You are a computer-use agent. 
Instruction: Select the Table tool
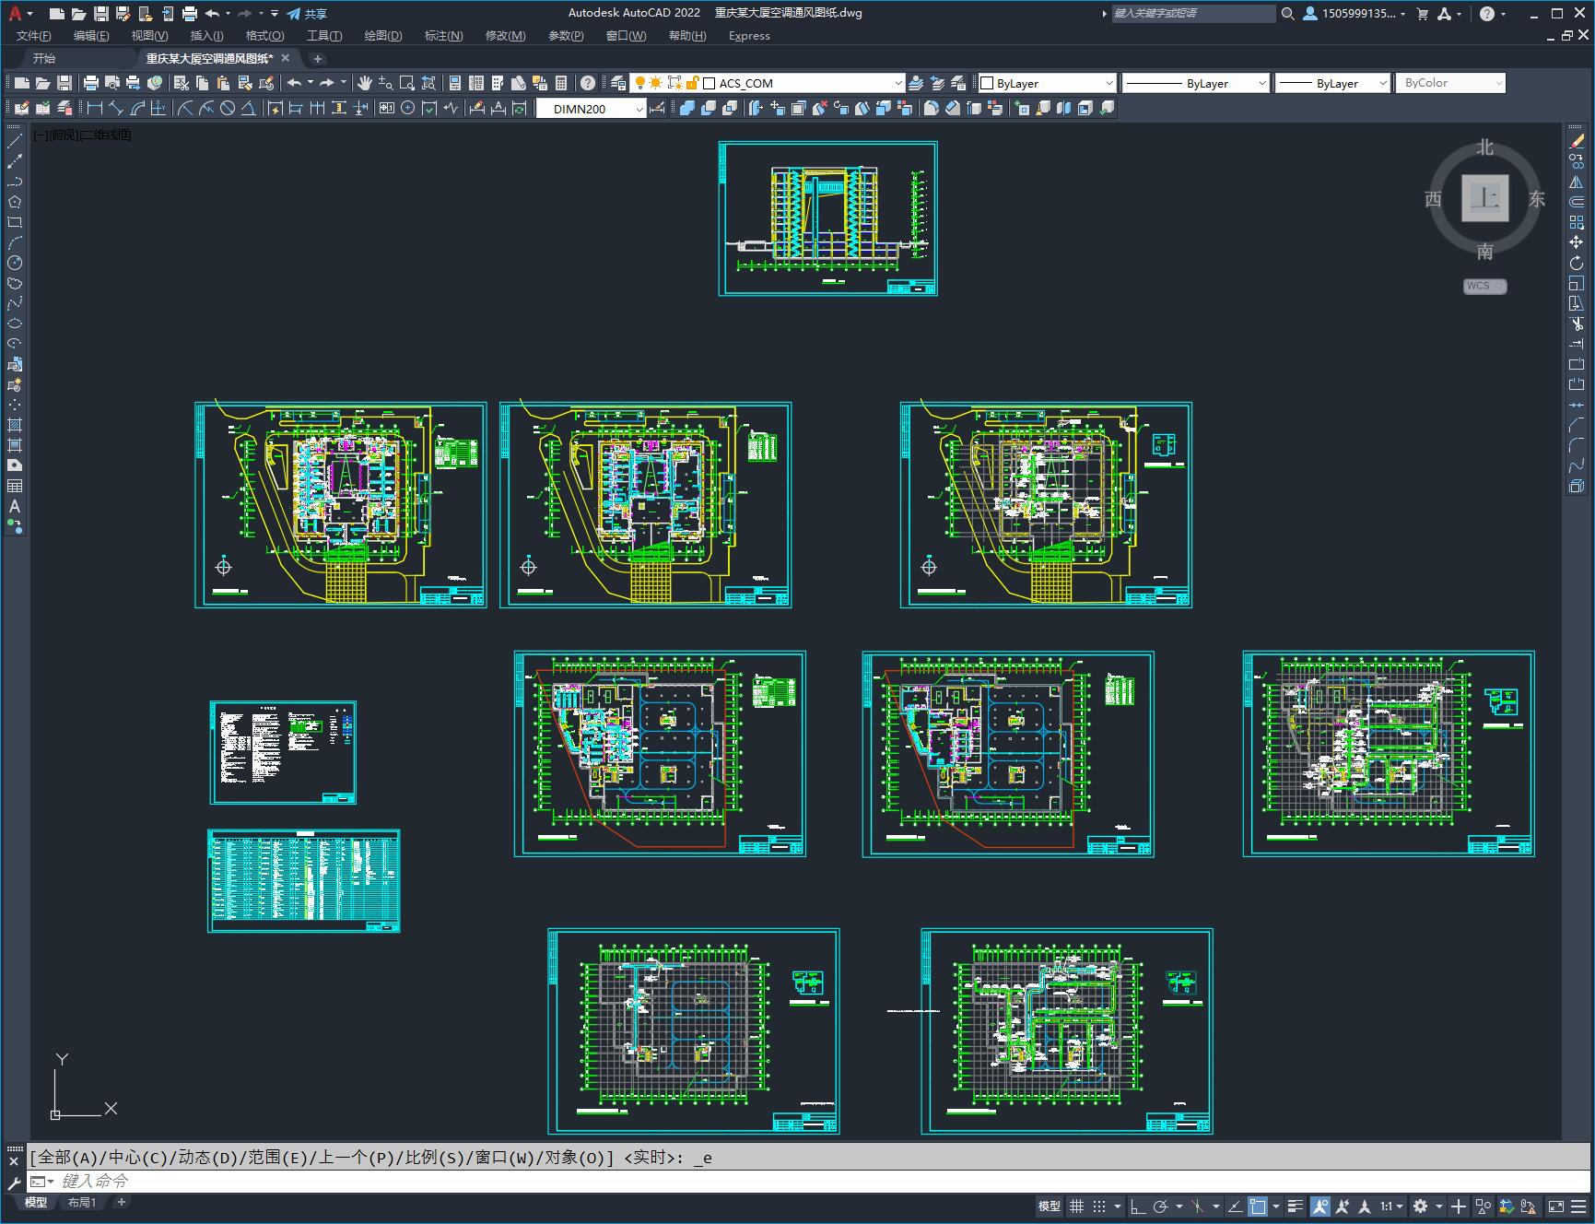[x=14, y=486]
